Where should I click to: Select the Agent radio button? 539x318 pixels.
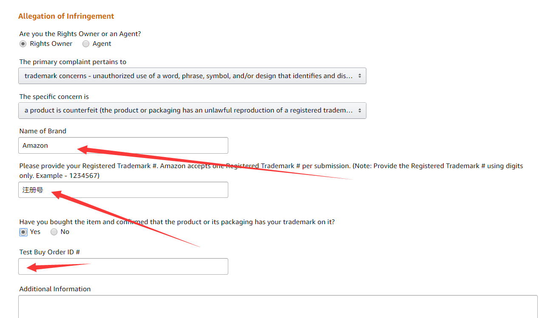86,44
